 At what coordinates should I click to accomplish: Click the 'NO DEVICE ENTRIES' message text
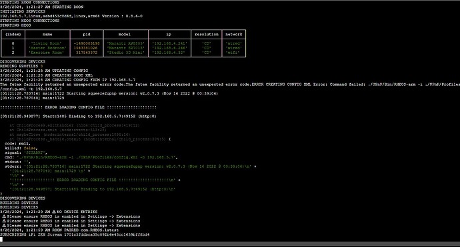click(77, 212)
